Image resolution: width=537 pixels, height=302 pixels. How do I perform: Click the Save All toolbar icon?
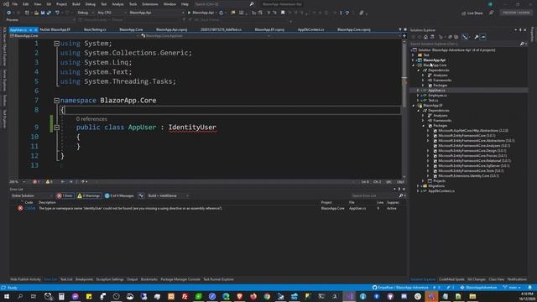pos(49,13)
